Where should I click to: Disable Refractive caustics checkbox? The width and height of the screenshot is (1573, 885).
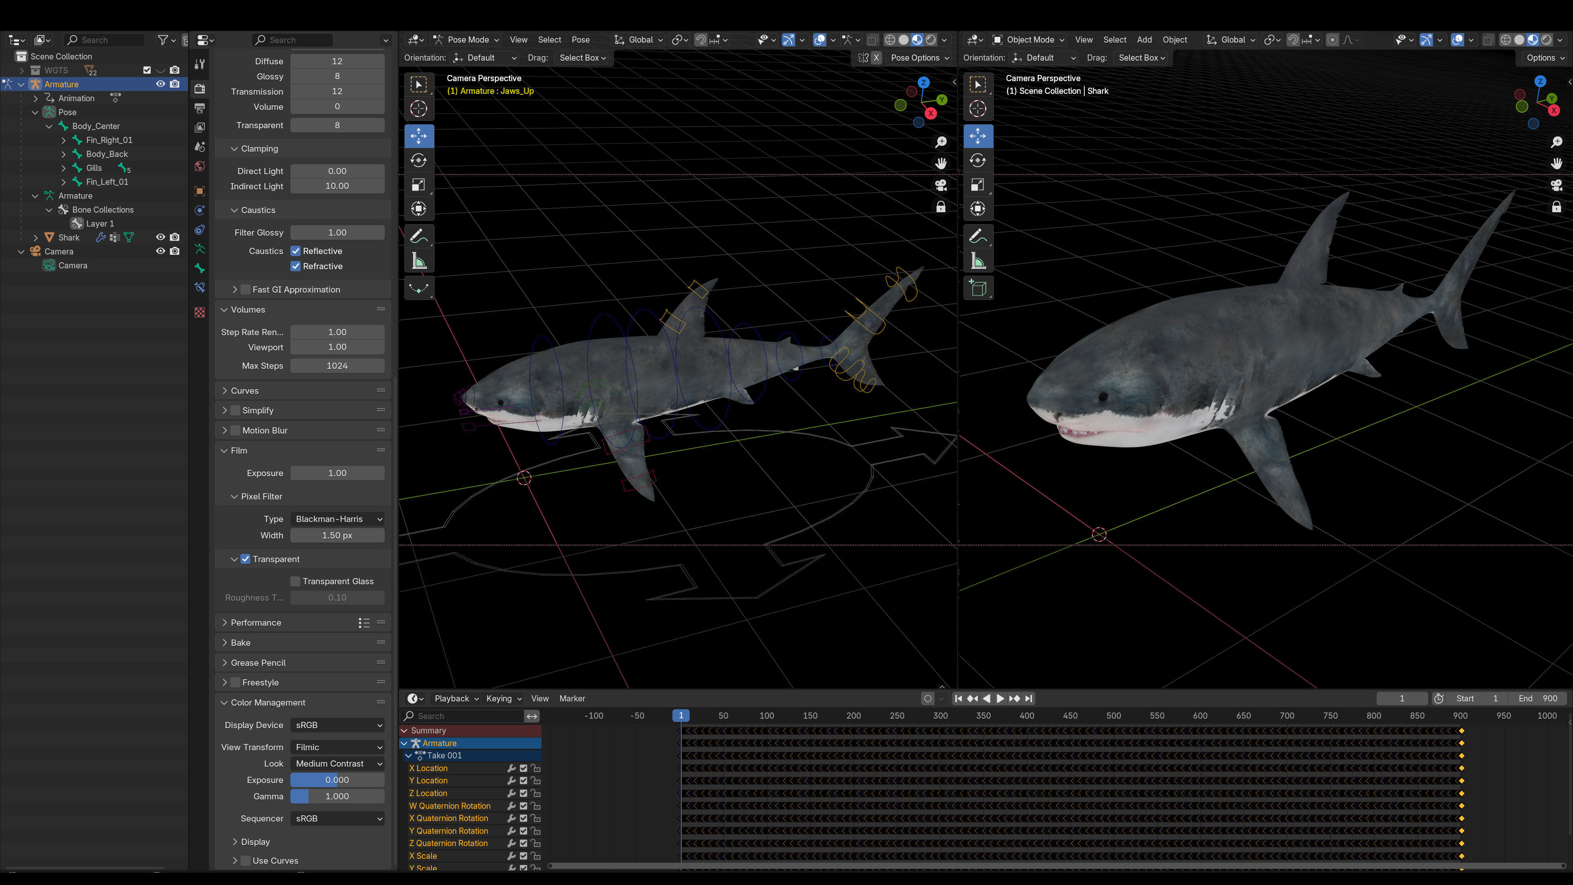click(x=295, y=266)
